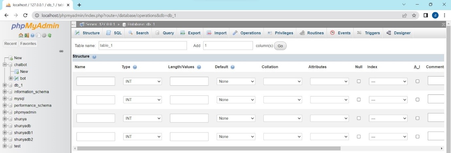This screenshot has width=451, height=153.
Task: Click the help icon next to Length/Values
Action: click(x=199, y=67)
